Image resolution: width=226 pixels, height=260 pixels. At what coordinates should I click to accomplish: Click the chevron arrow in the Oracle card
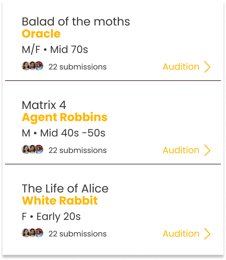(x=207, y=67)
